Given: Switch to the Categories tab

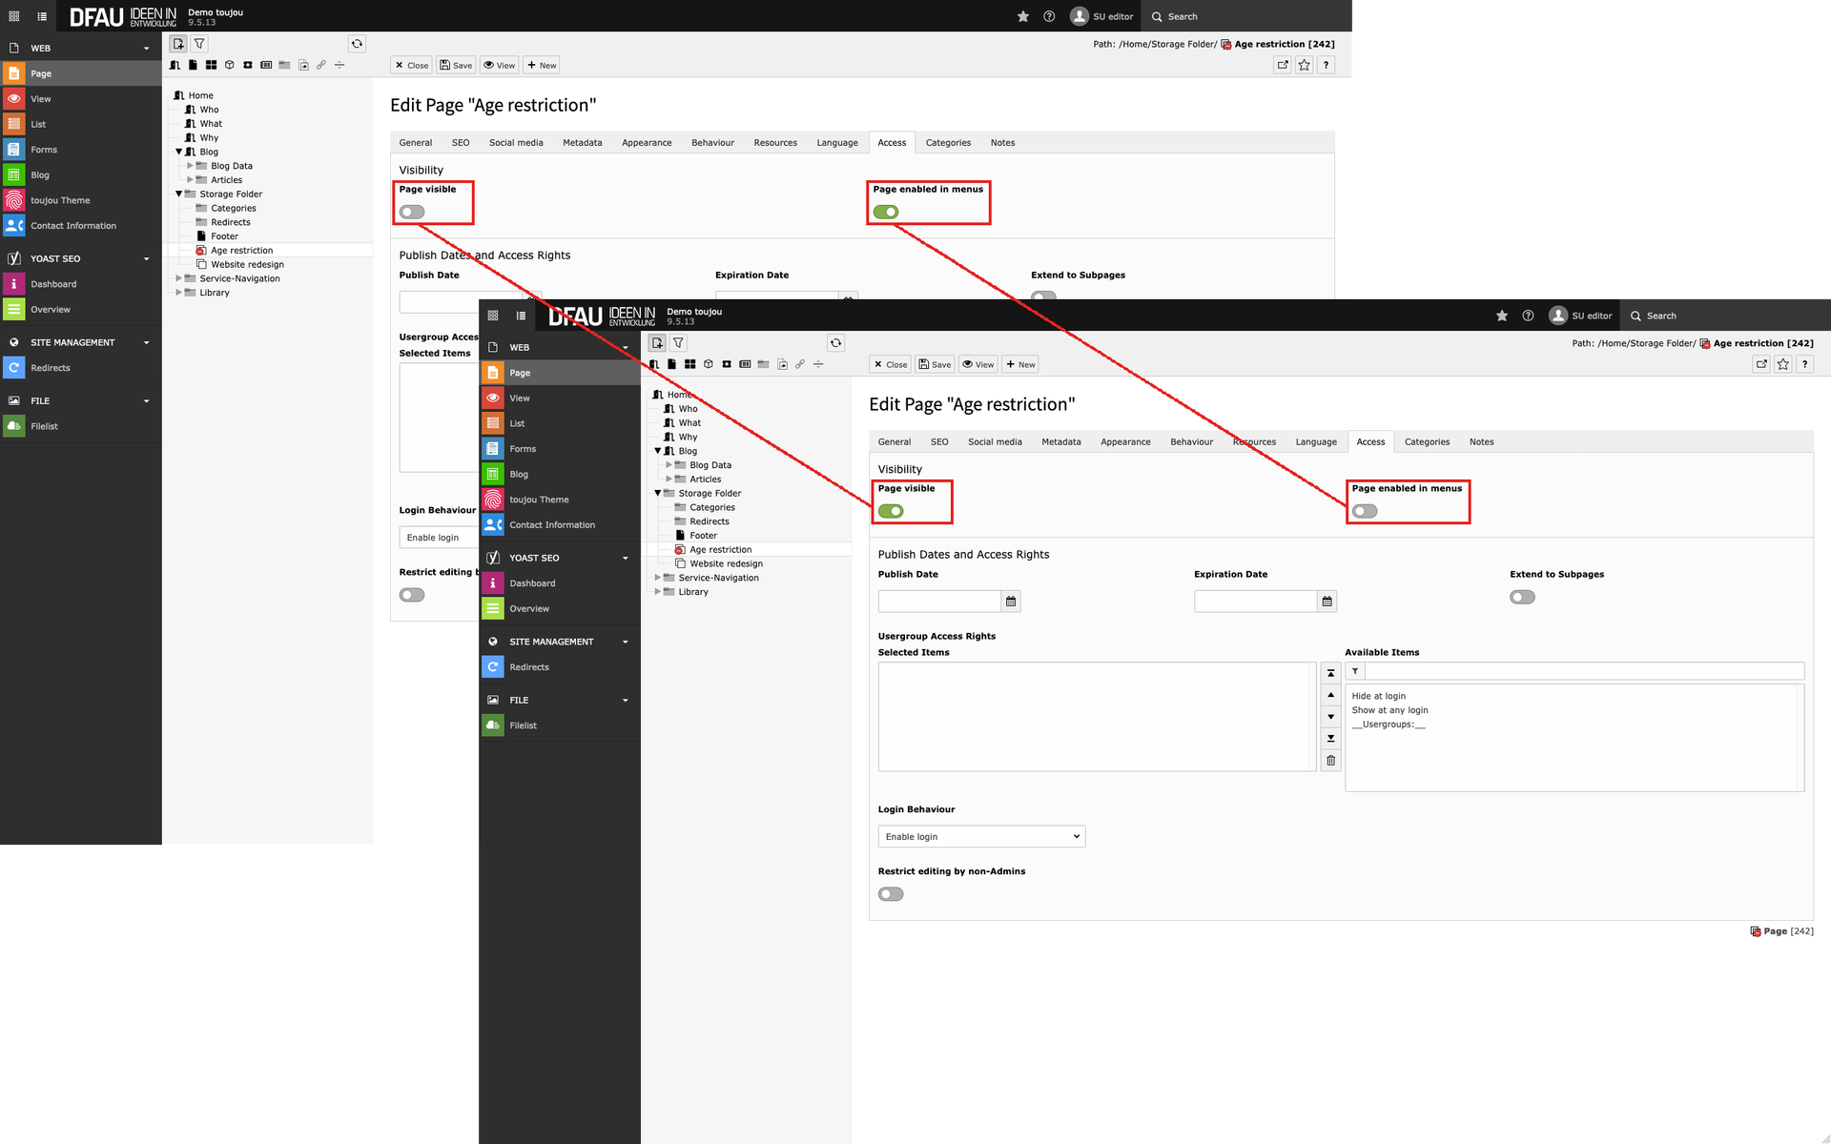Looking at the screenshot, I should point(1427,442).
